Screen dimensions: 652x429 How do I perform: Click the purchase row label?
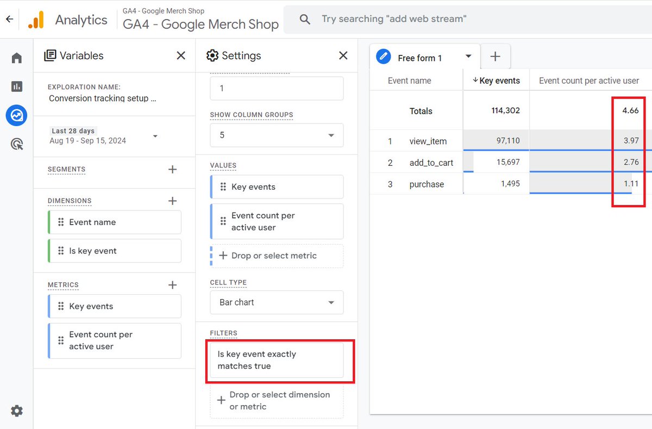pos(427,184)
